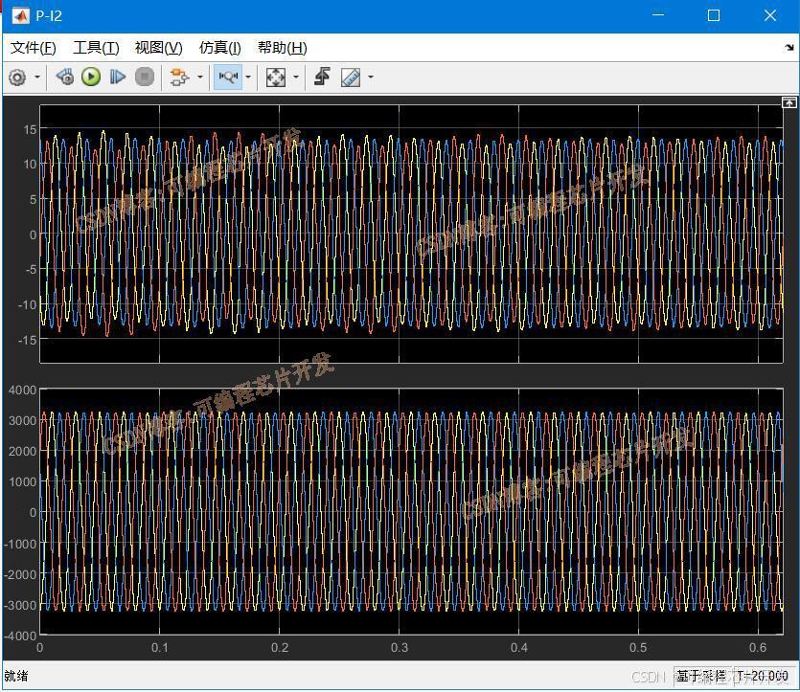Screen dimensions: 800x692
Task: Click the scale axes limits icon
Action: point(276,78)
